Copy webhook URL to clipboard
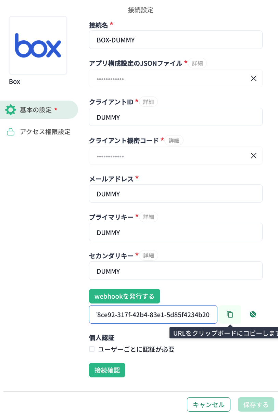Screen dimensions: 278x414 pos(230,314)
